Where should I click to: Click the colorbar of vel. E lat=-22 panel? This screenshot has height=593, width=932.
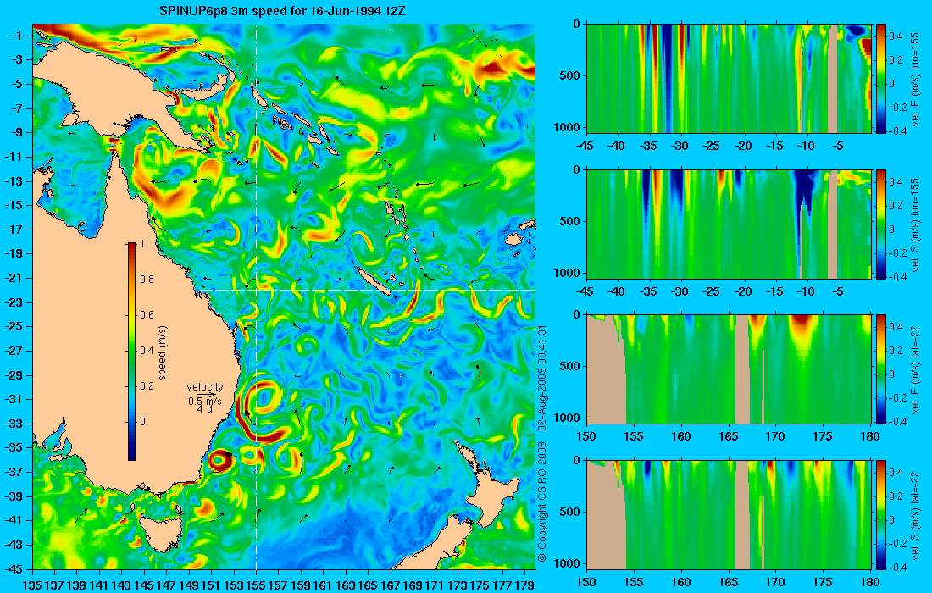pos(881,369)
